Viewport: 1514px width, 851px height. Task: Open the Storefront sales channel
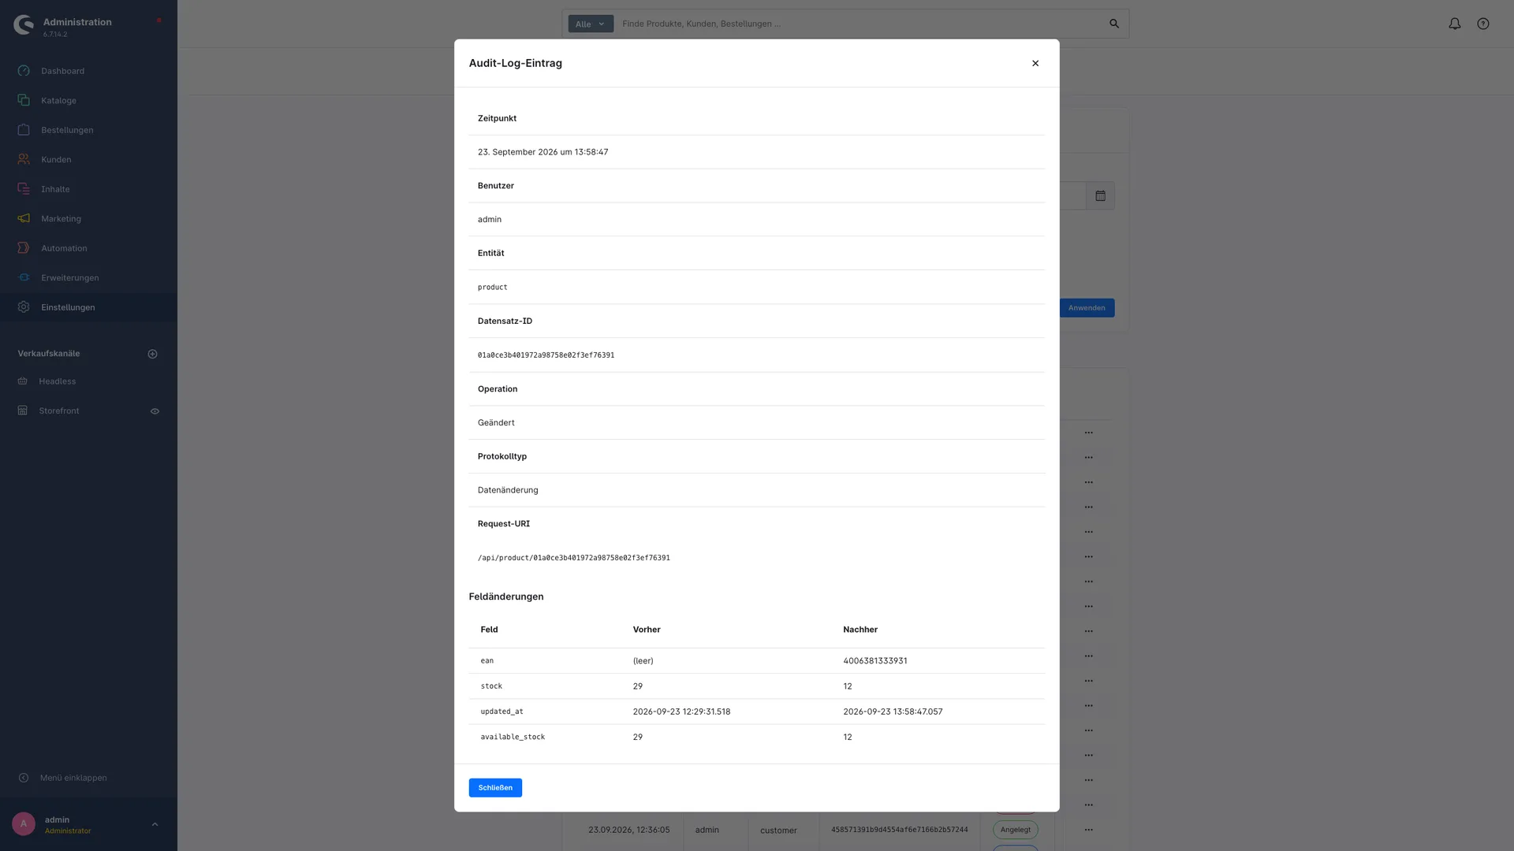click(x=59, y=411)
